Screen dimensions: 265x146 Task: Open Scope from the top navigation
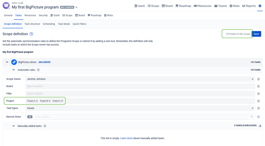pos(153,6)
